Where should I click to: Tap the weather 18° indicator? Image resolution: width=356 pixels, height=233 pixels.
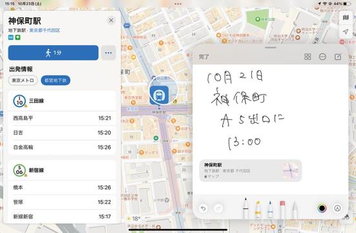pyautogui.click(x=134, y=219)
